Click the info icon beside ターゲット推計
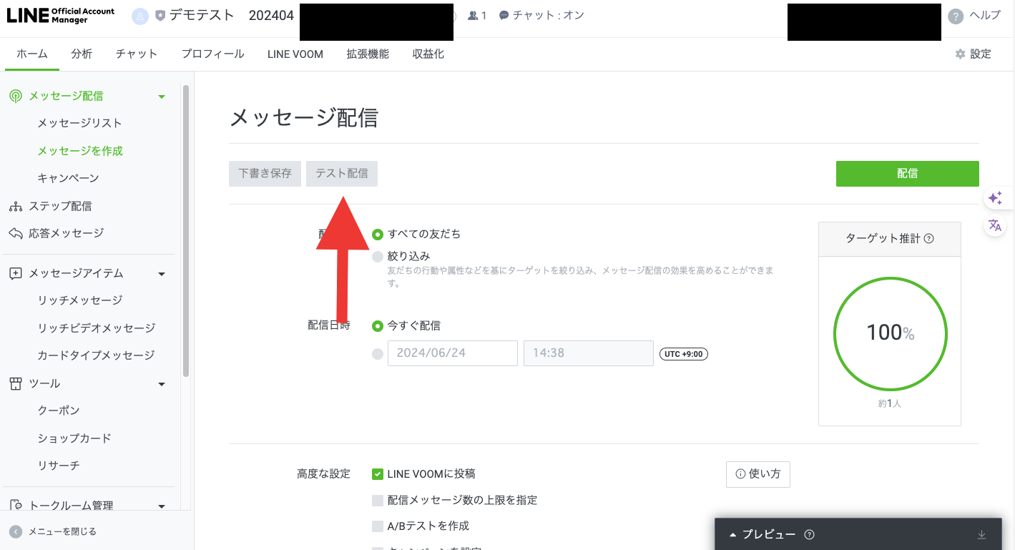Image resolution: width=1015 pixels, height=550 pixels. (929, 239)
